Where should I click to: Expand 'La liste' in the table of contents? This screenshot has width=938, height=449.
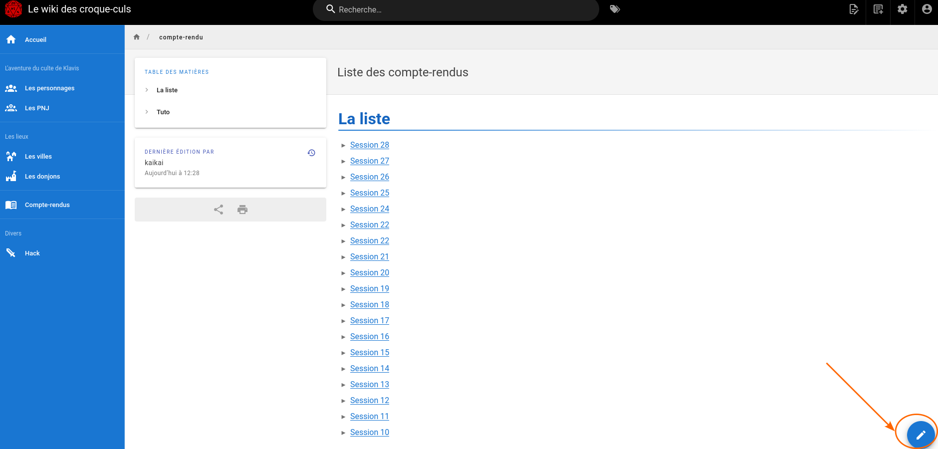click(x=146, y=90)
